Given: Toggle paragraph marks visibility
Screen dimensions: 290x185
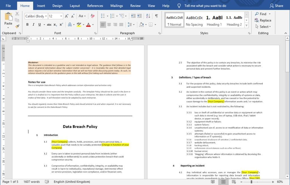Looking at the screenshot, I should [x=156, y=16].
